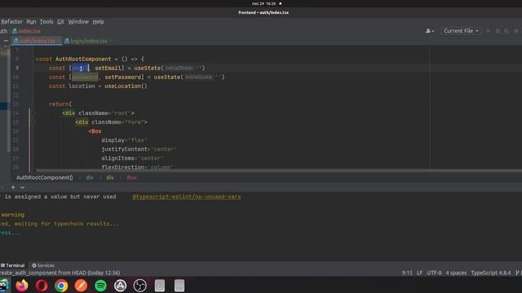Click the alignItems attribute in code
The image size is (522, 293).
tap(117, 158)
